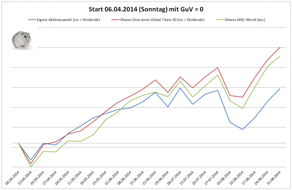This screenshot has height=190, width=292.
Task: Click the 25.05.2014 date axis label
Action: [99, 178]
